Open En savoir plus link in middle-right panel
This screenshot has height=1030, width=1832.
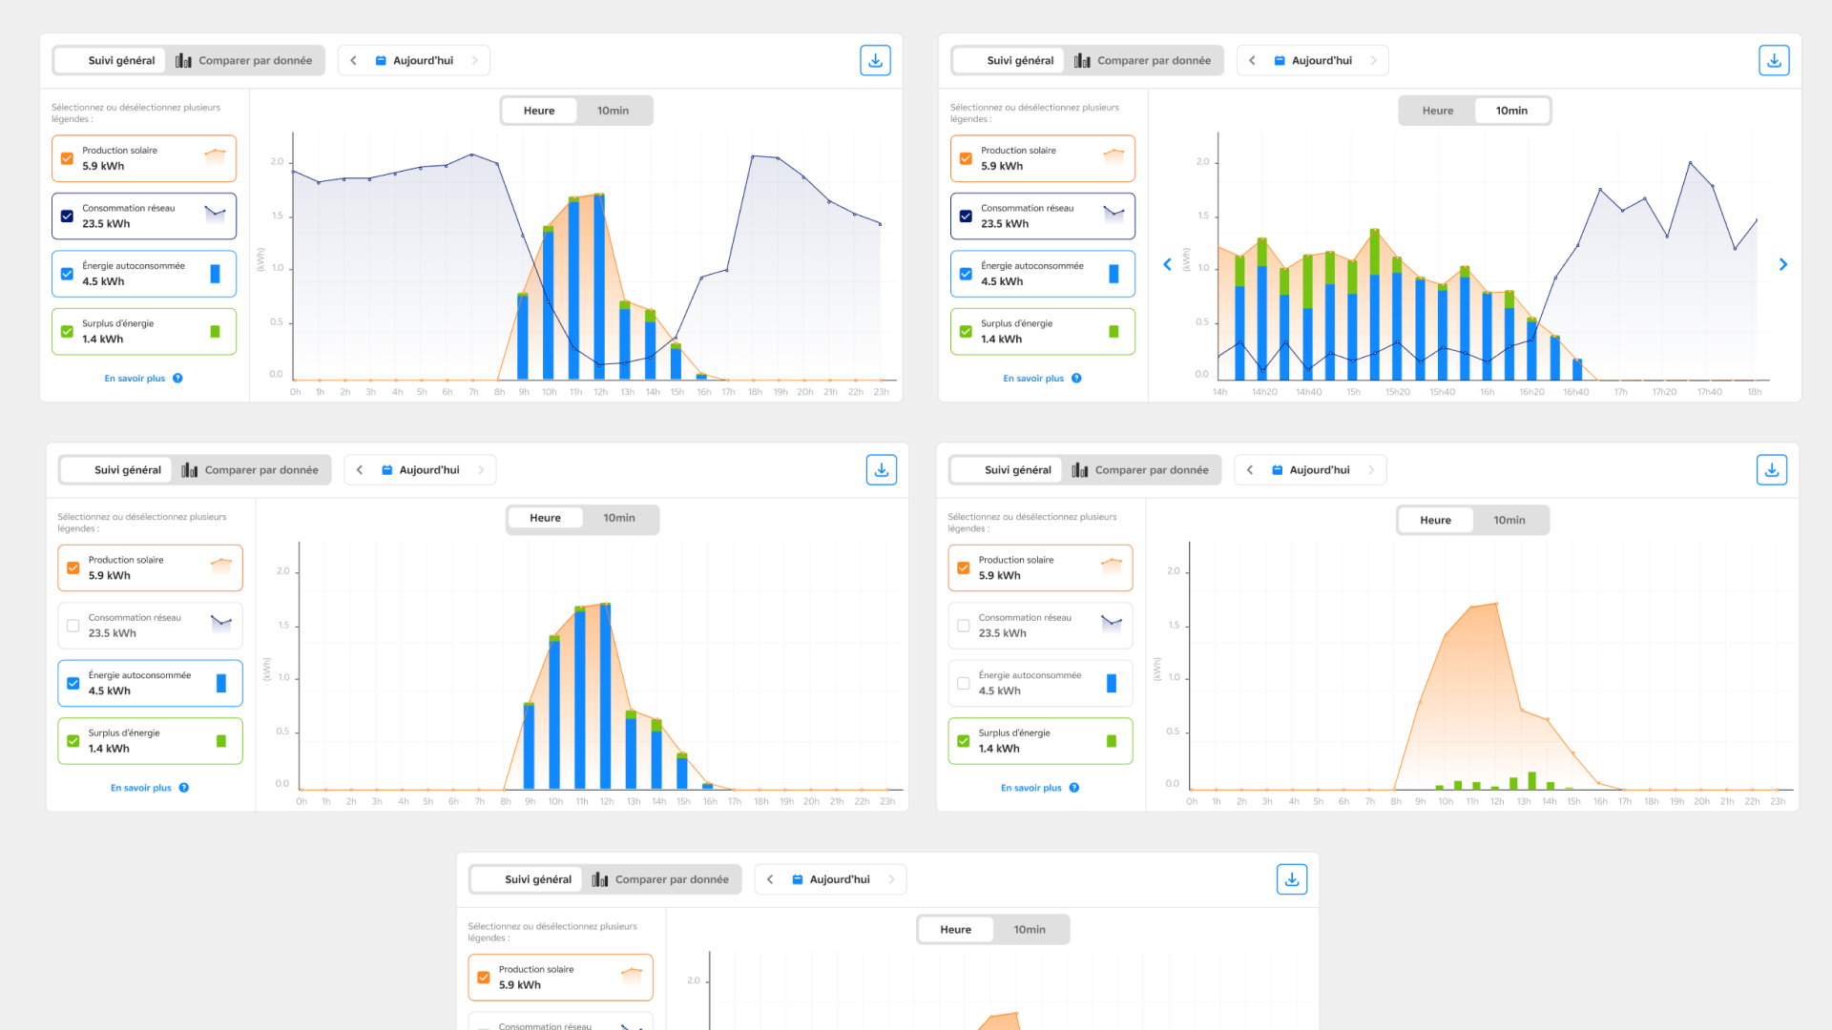pos(1031,788)
